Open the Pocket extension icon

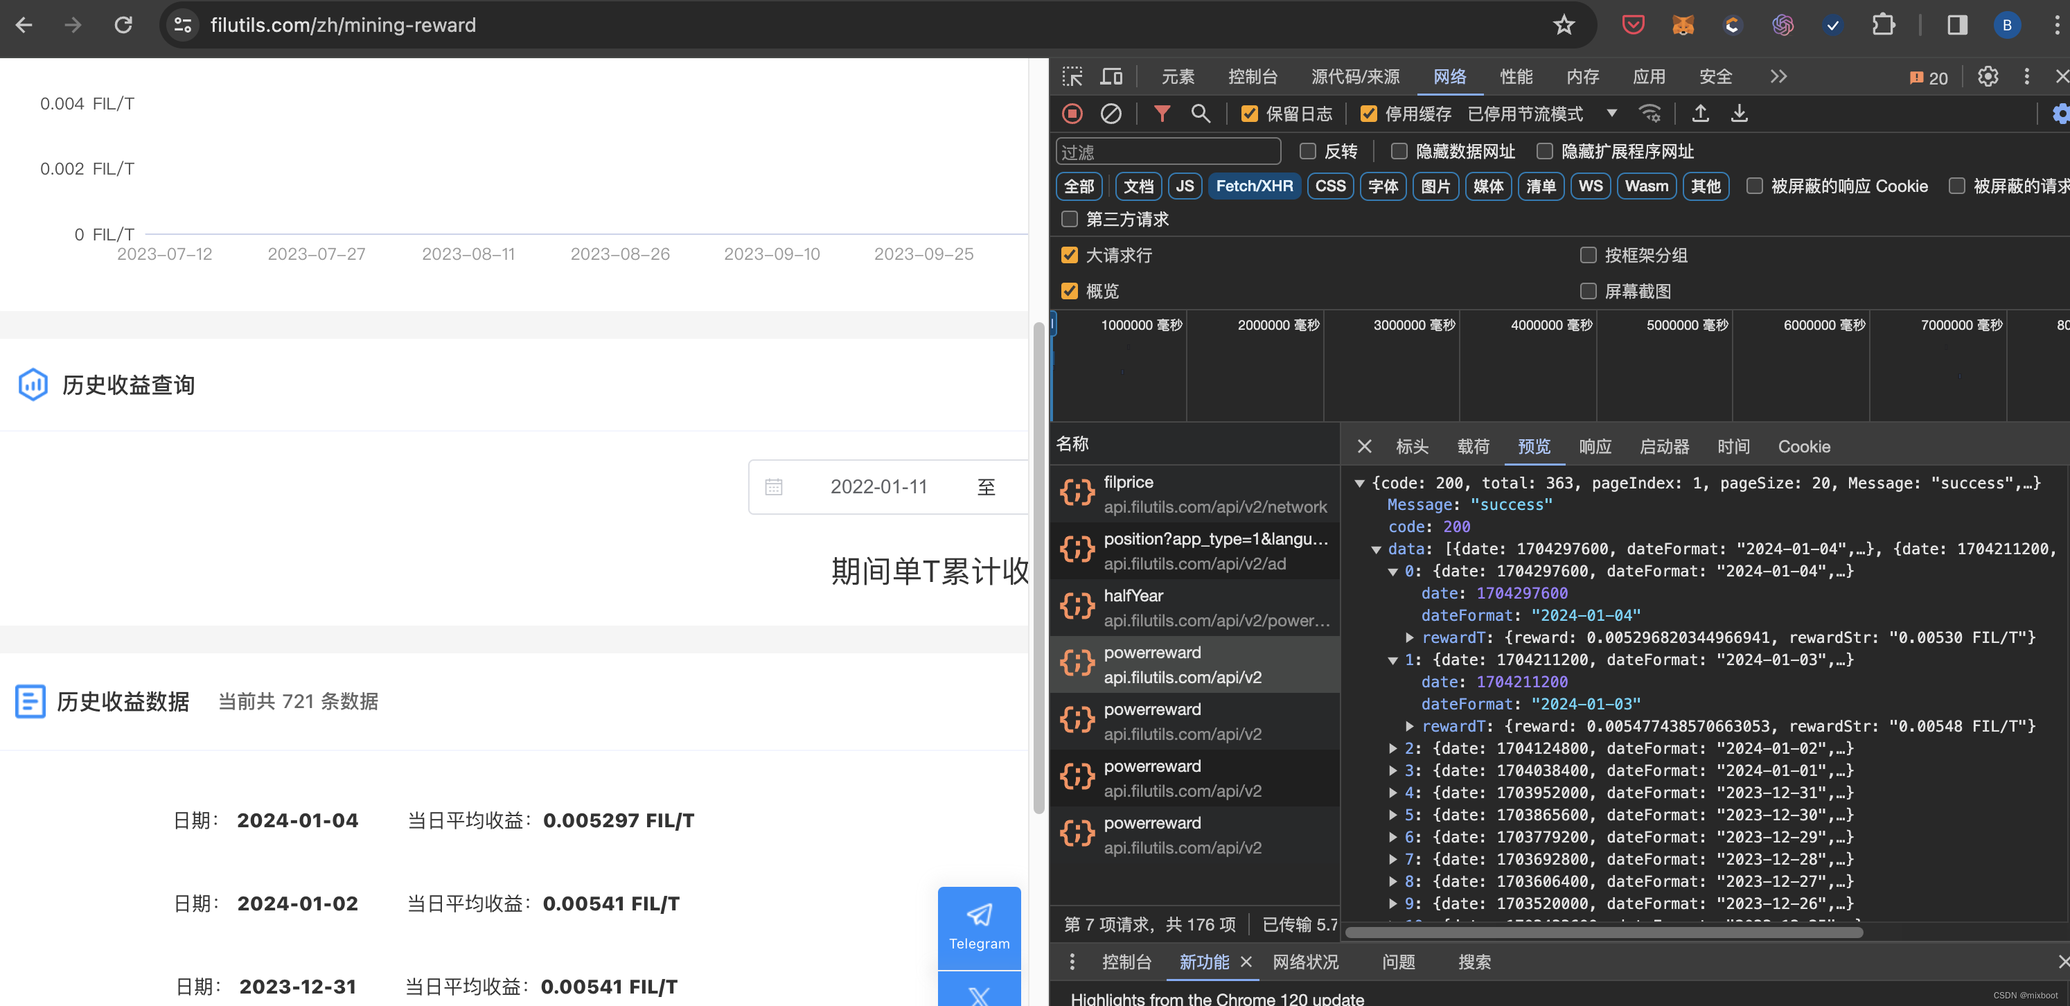tap(1633, 25)
